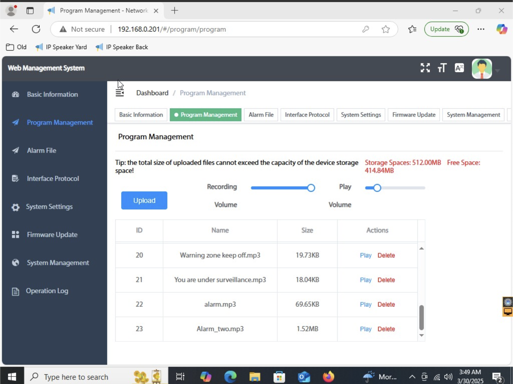Open System Management in the sidebar
Viewport: 513px width, 384px height.
pos(58,263)
